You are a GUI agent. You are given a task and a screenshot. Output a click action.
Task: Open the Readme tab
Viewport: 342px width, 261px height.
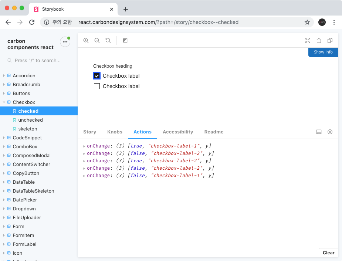[x=214, y=132]
